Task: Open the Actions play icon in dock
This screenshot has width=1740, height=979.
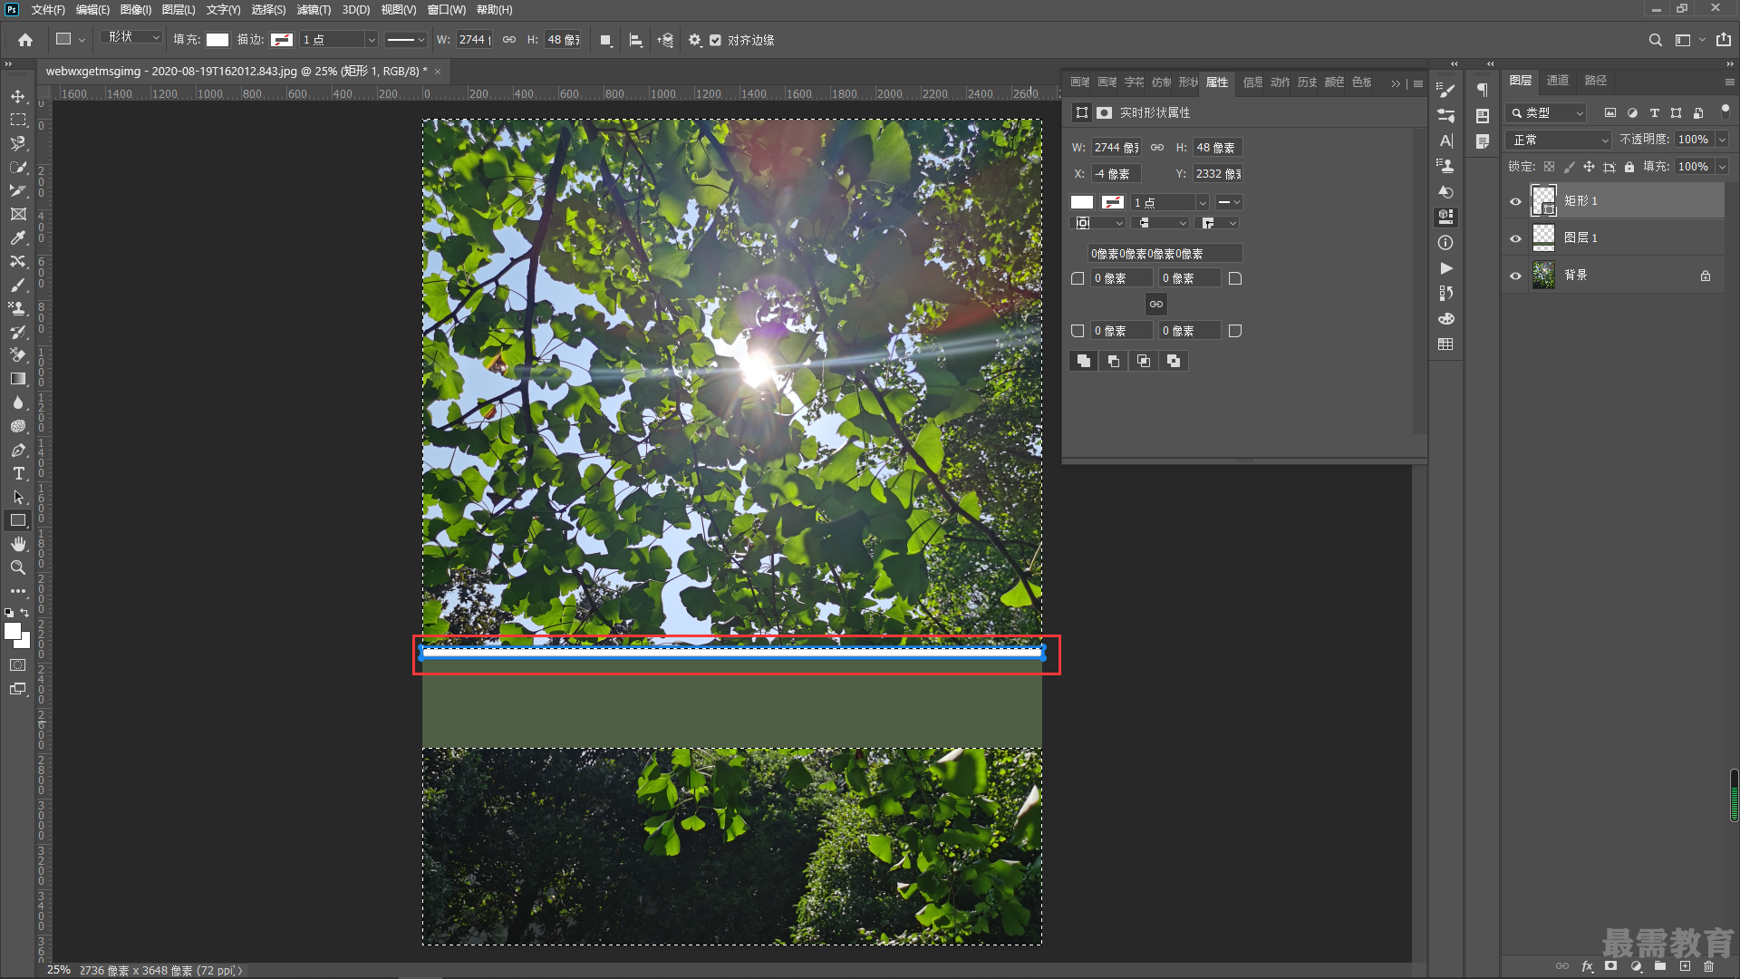Action: (x=1446, y=268)
